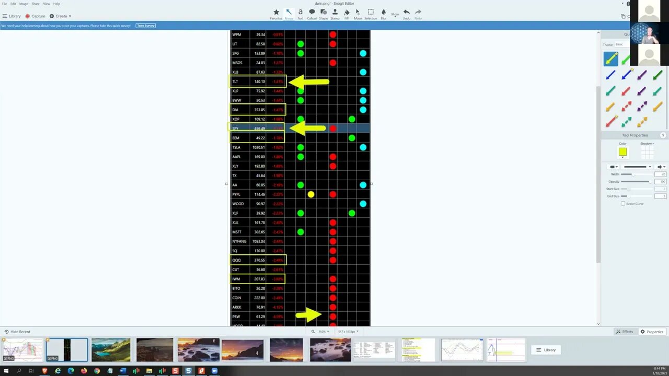This screenshot has height=376, width=669.
Task: Open the teal lake landscape thumbnail
Action: [111, 350]
